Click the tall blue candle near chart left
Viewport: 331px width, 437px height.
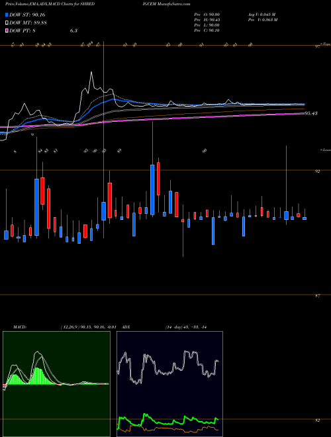click(x=36, y=207)
